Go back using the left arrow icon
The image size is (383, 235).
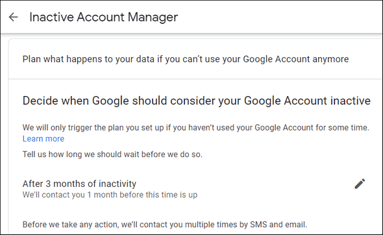tap(13, 17)
